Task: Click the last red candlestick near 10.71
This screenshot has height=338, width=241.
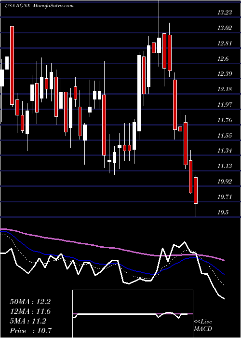Action: [x=196, y=190]
